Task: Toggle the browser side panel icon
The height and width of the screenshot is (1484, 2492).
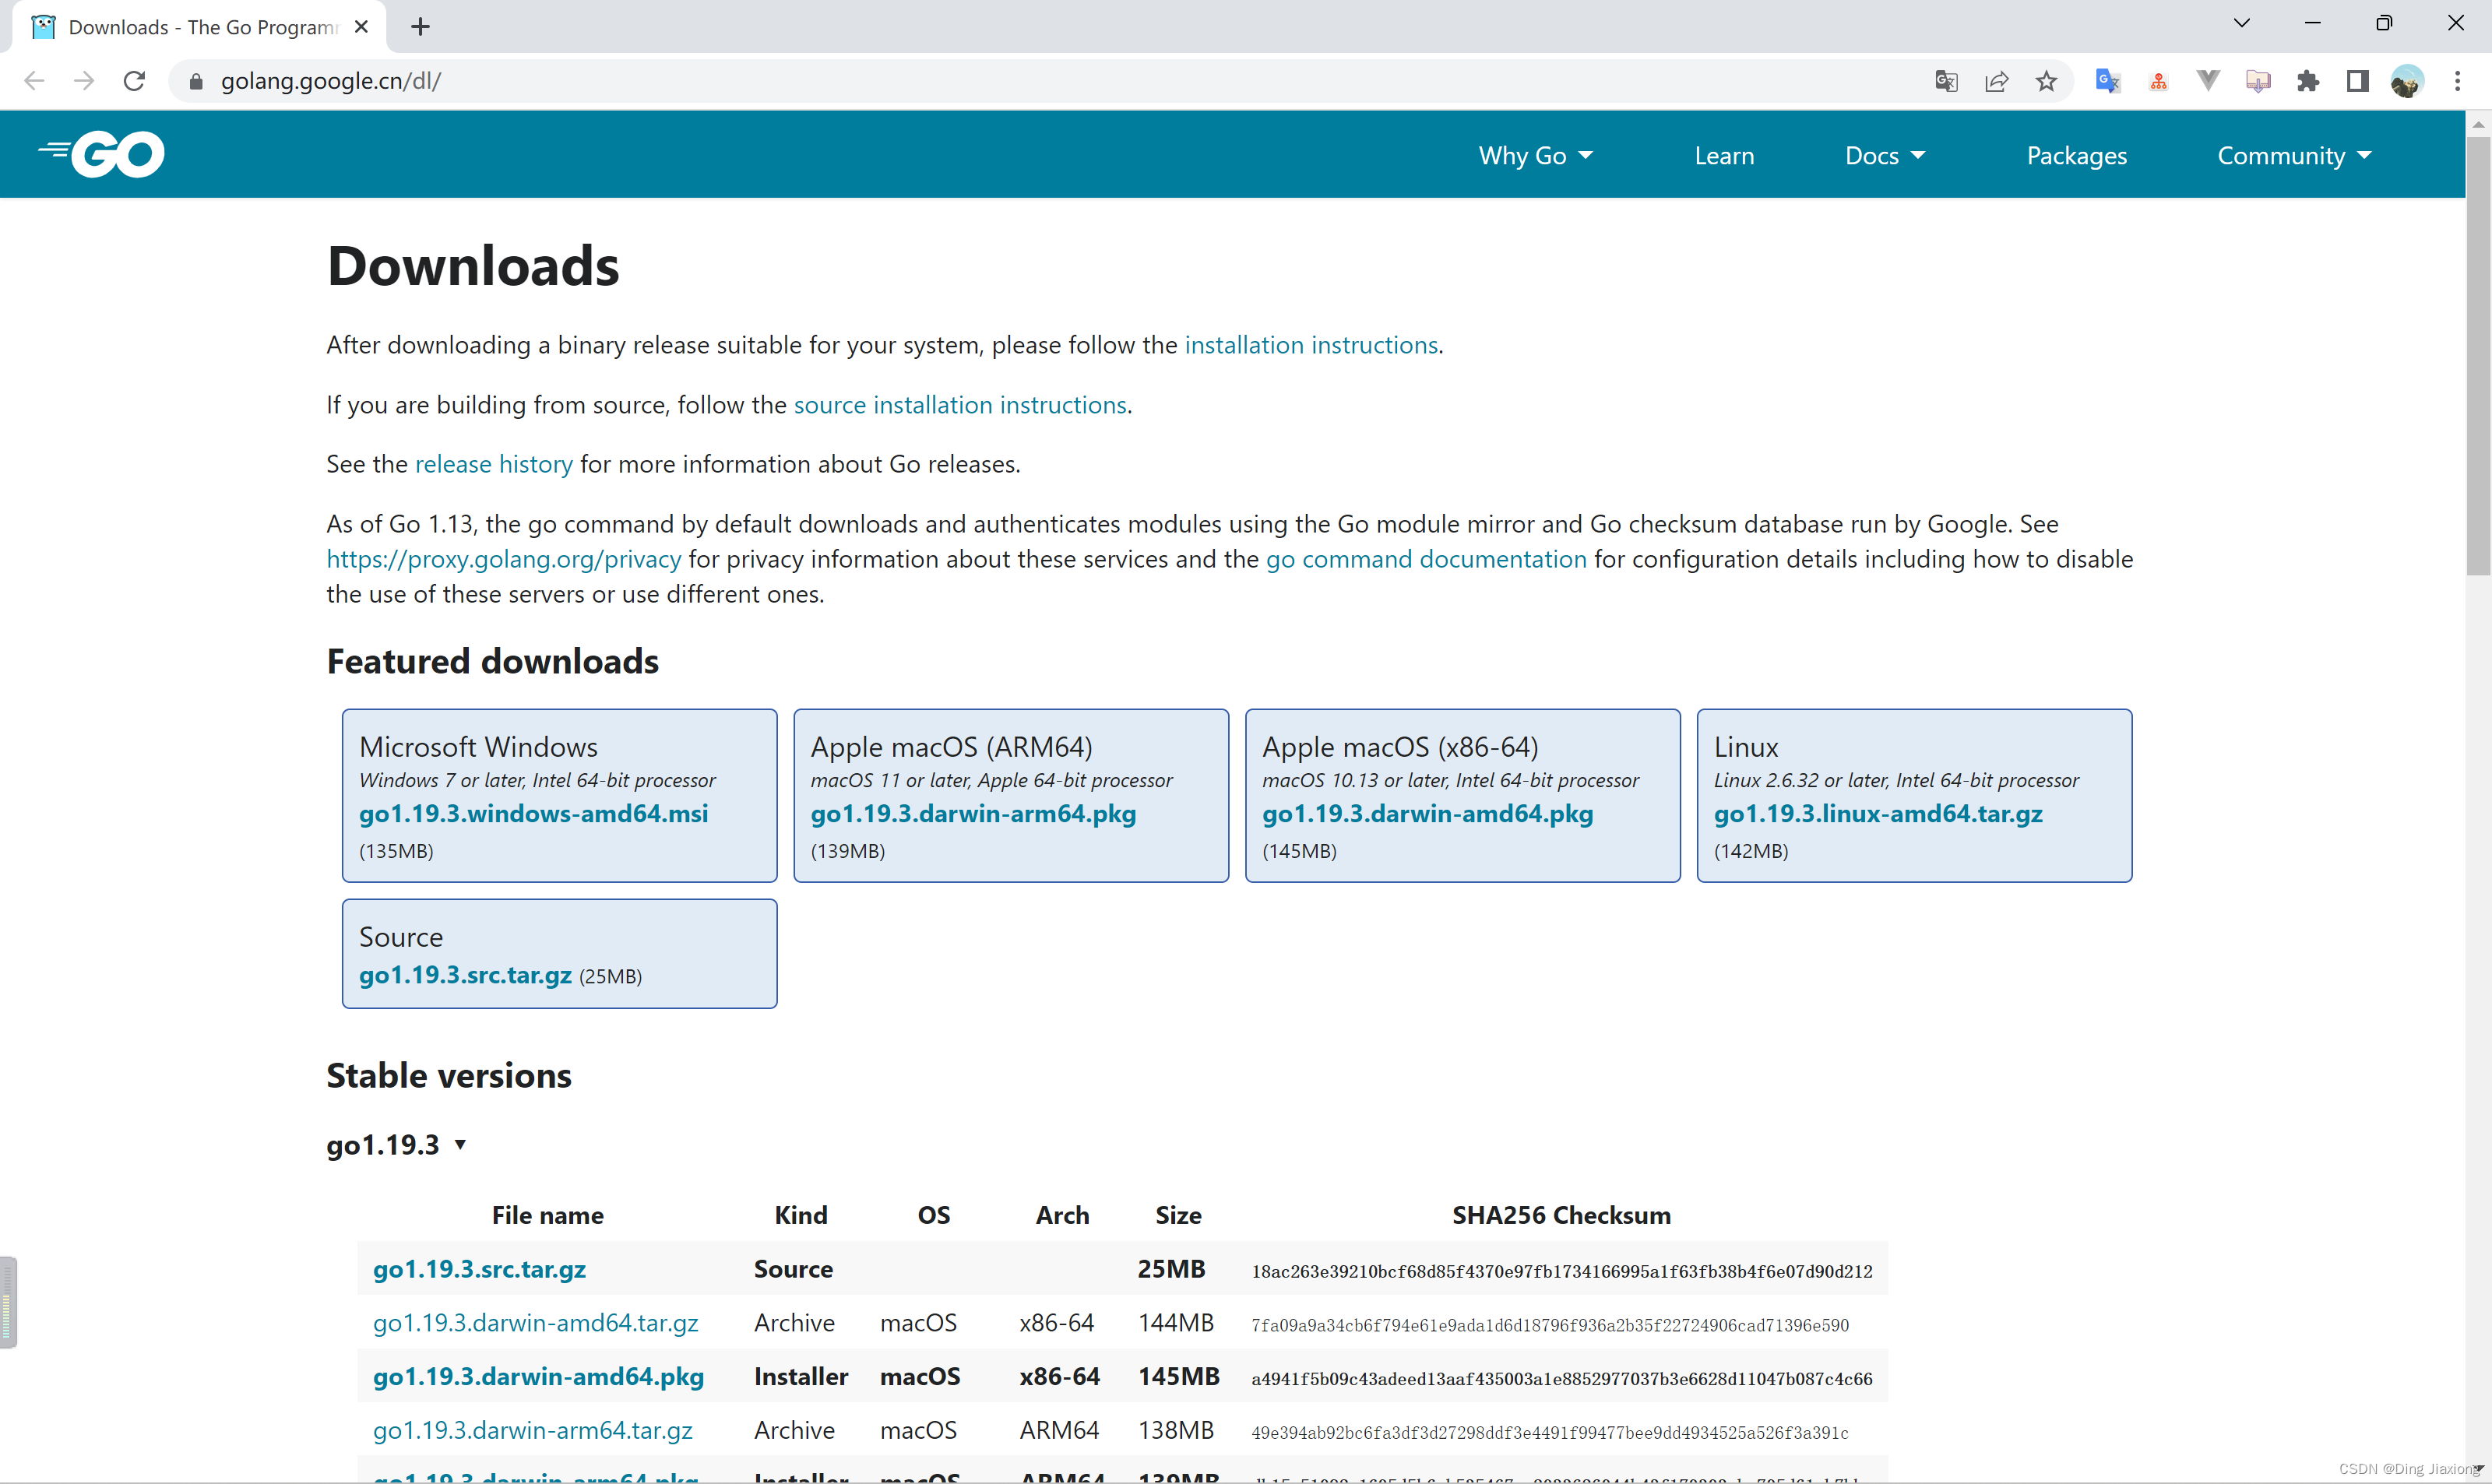Action: point(2357,81)
